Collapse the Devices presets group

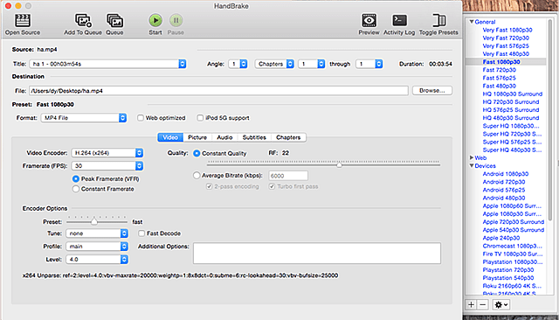coord(472,166)
